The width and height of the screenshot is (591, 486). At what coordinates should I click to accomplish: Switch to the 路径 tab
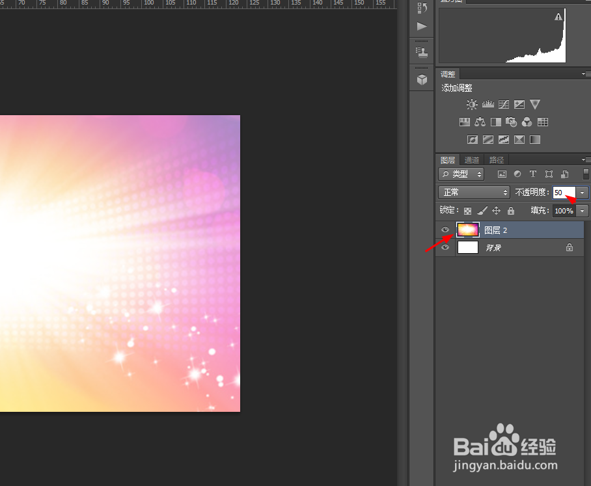(497, 160)
